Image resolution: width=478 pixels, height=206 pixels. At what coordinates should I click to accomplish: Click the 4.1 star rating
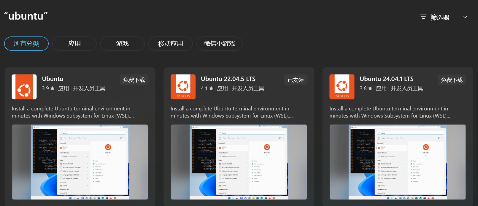[207, 88]
